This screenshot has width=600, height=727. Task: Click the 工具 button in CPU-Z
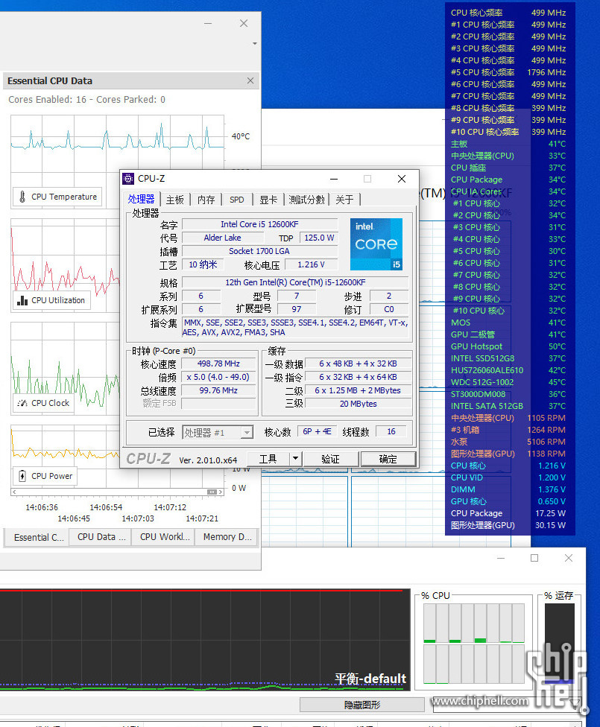tap(268, 459)
